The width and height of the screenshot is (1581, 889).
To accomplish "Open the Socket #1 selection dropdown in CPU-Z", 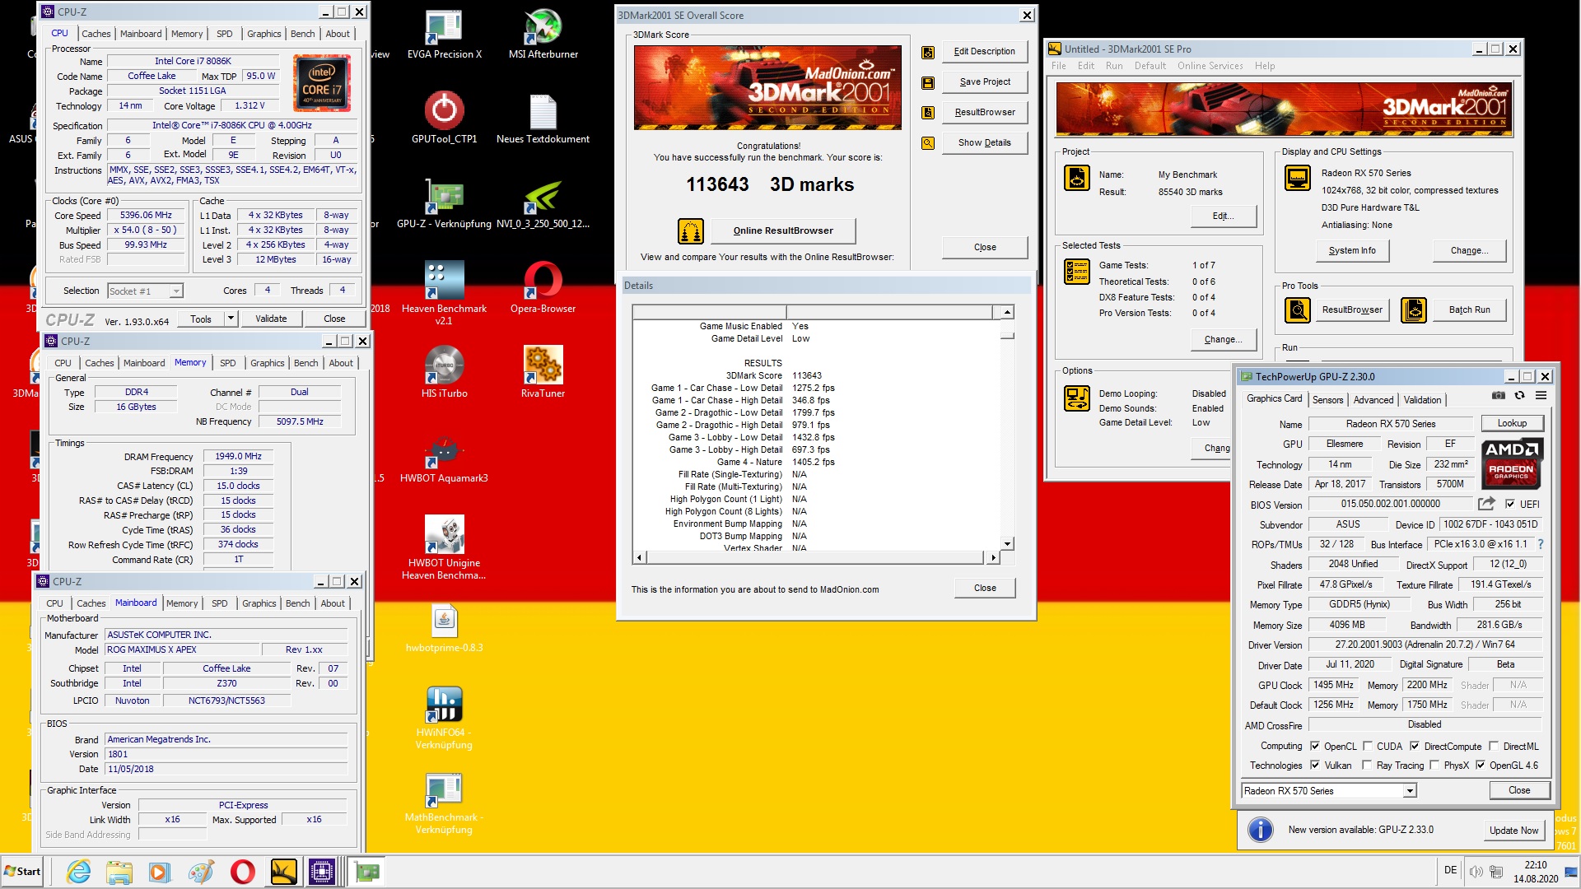I will click(x=145, y=291).
